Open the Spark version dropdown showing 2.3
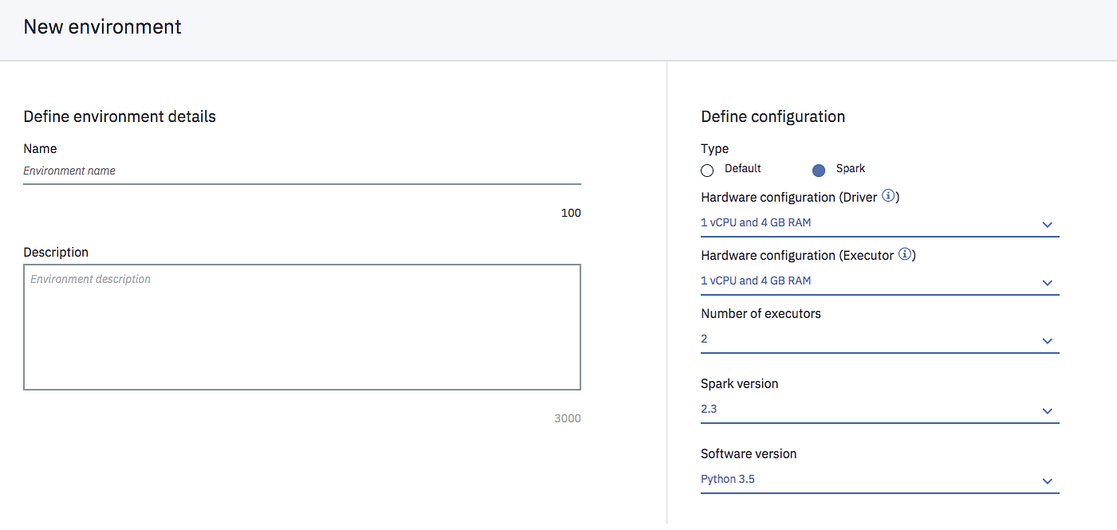The height and width of the screenshot is (530, 1117). coord(878,409)
